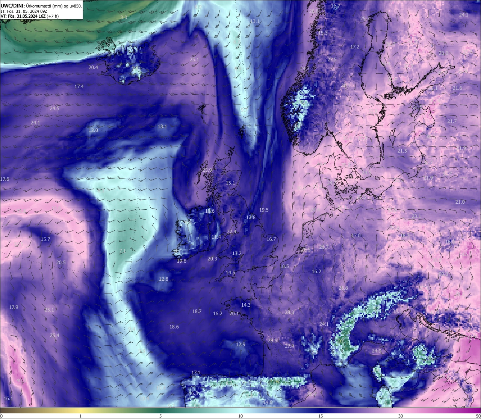481x419 pixels.
Task: Click the 7.1 value label
Action: click(123, 251)
